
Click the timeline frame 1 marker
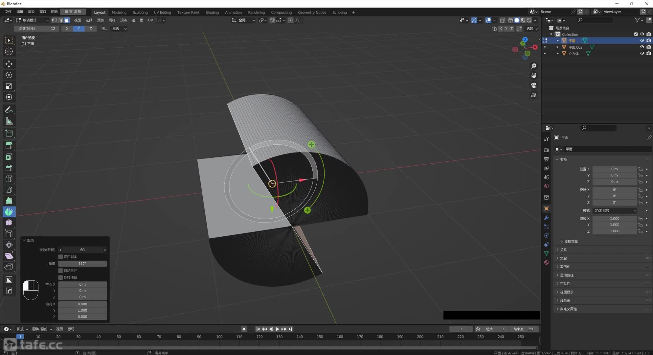[x=20, y=337]
